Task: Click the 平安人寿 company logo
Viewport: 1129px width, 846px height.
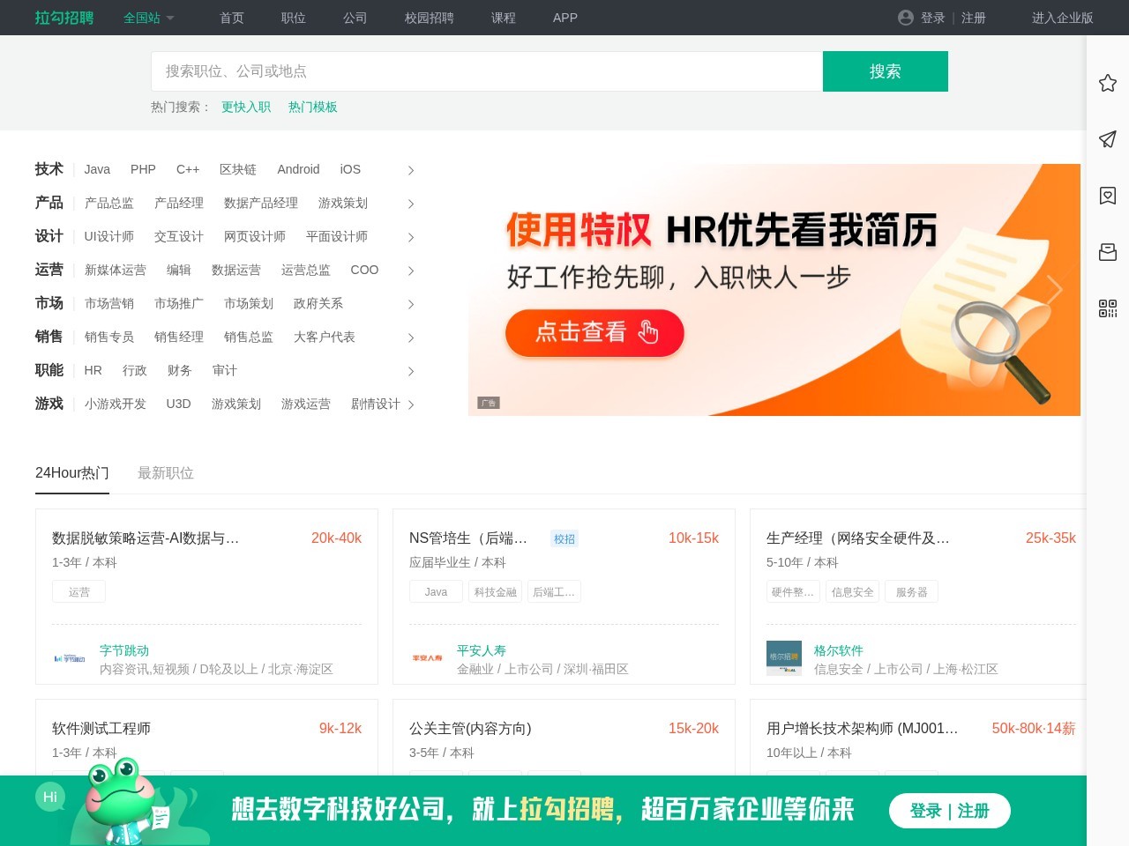Action: click(x=427, y=658)
